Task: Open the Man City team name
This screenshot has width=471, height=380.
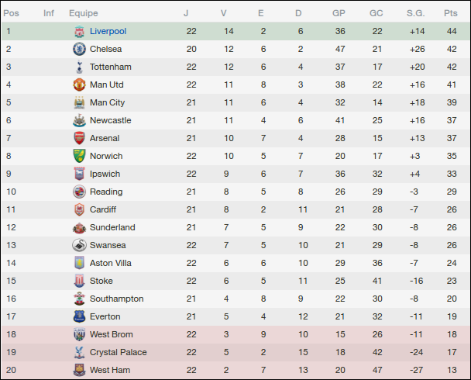Action: coord(108,102)
